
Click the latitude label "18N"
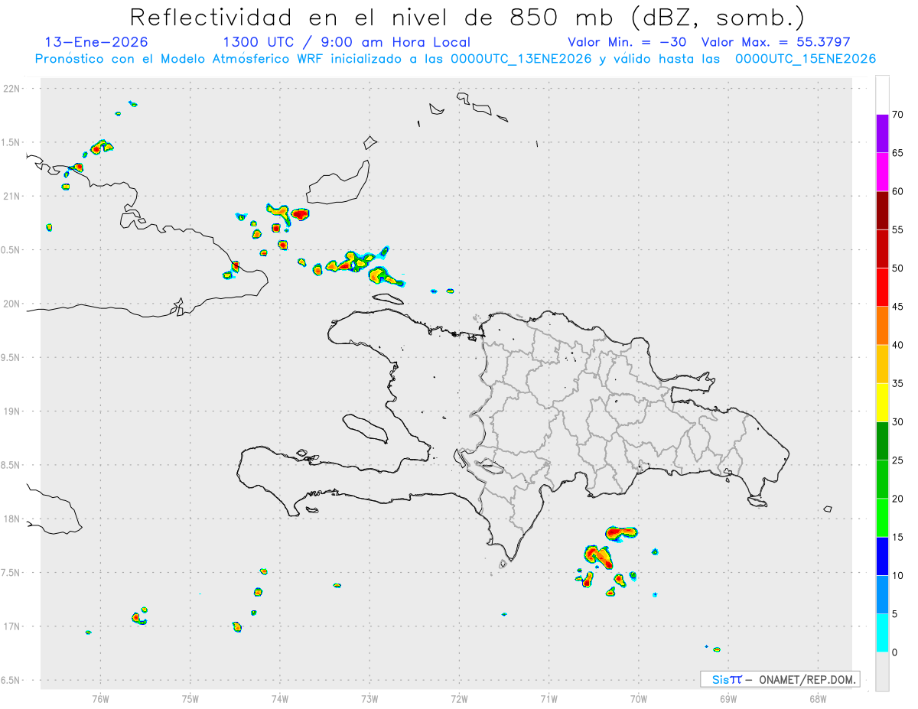pos(12,519)
